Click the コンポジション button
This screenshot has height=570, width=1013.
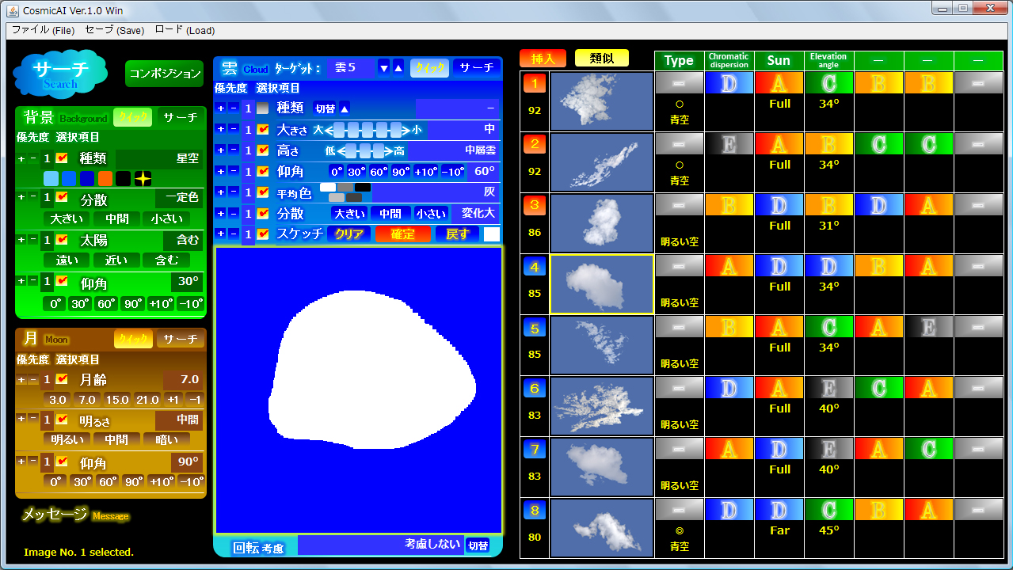[x=165, y=74]
